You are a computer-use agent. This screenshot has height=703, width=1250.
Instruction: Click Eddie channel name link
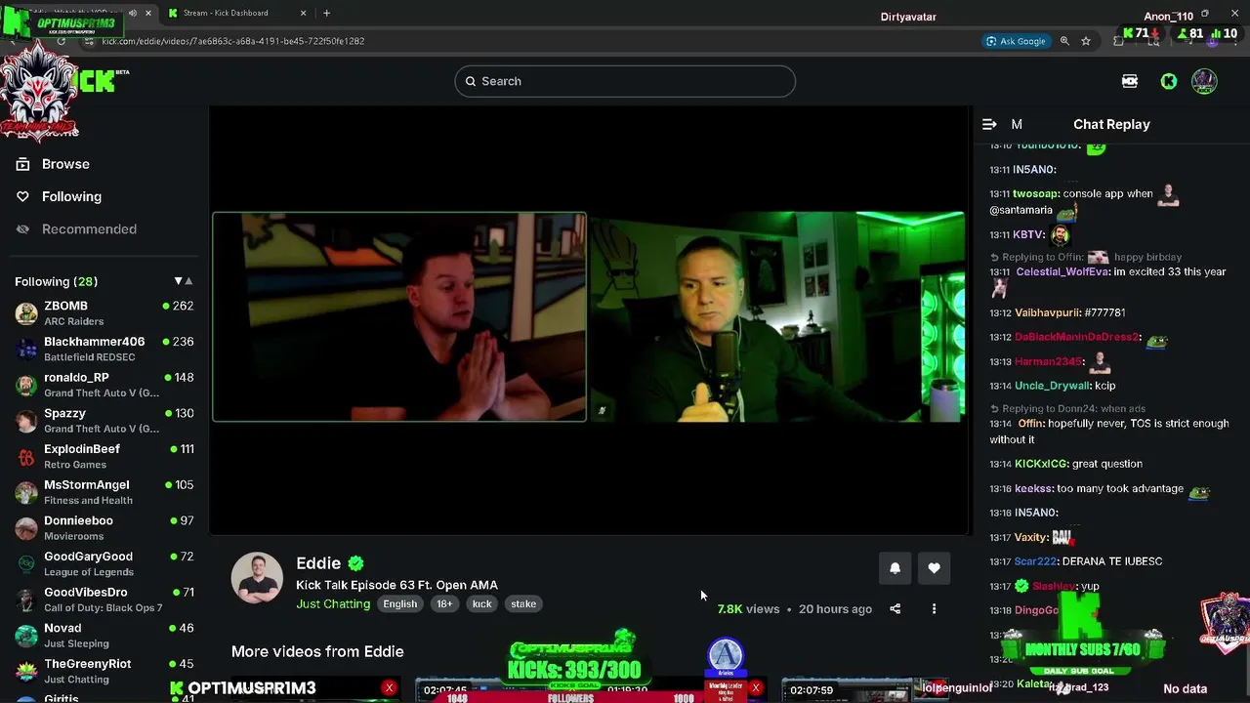318,563
